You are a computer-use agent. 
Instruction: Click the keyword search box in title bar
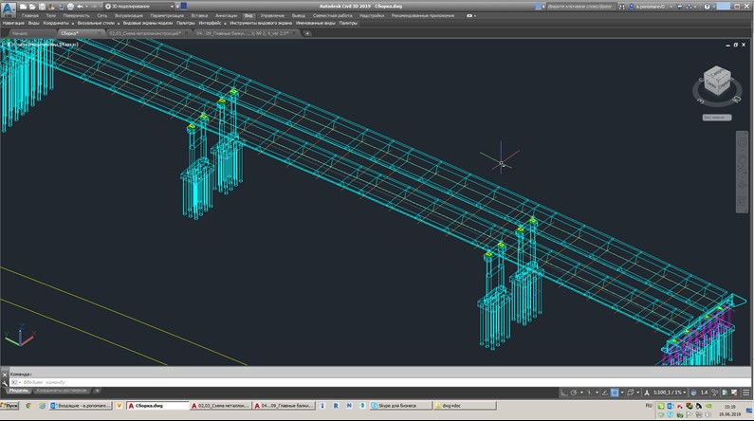coord(580,6)
